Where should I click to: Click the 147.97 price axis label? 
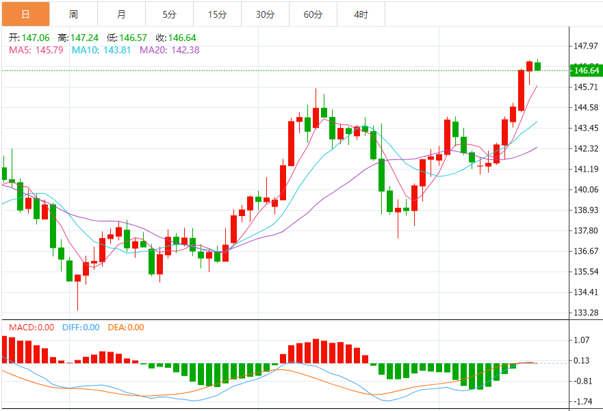point(586,46)
